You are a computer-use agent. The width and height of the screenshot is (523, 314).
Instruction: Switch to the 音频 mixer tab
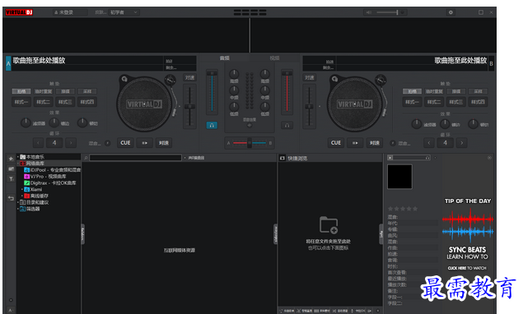coord(225,58)
